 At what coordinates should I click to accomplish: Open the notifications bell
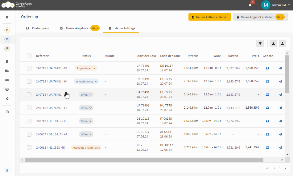250,5
